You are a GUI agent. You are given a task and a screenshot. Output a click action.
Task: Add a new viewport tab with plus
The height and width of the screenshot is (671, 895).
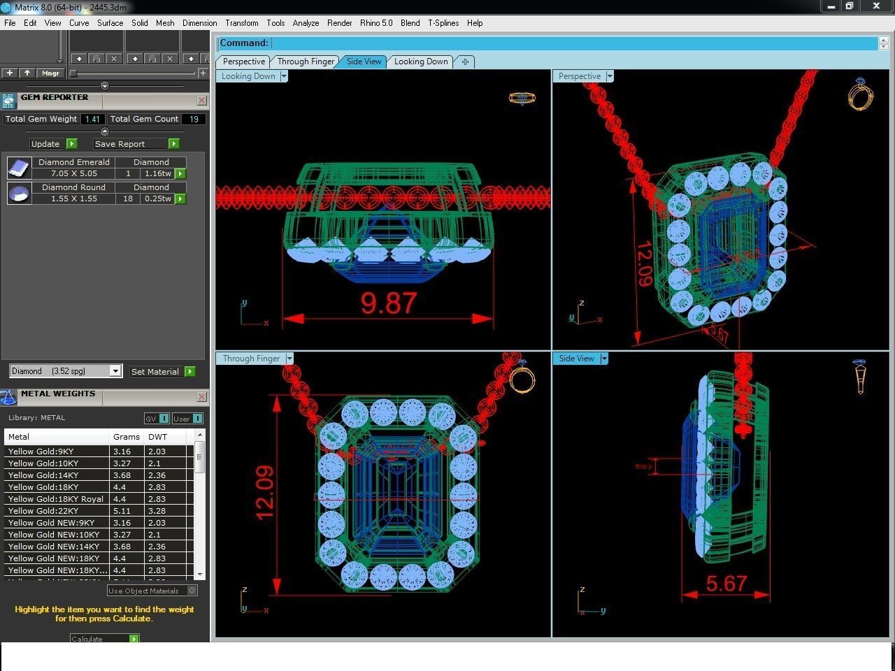[465, 62]
